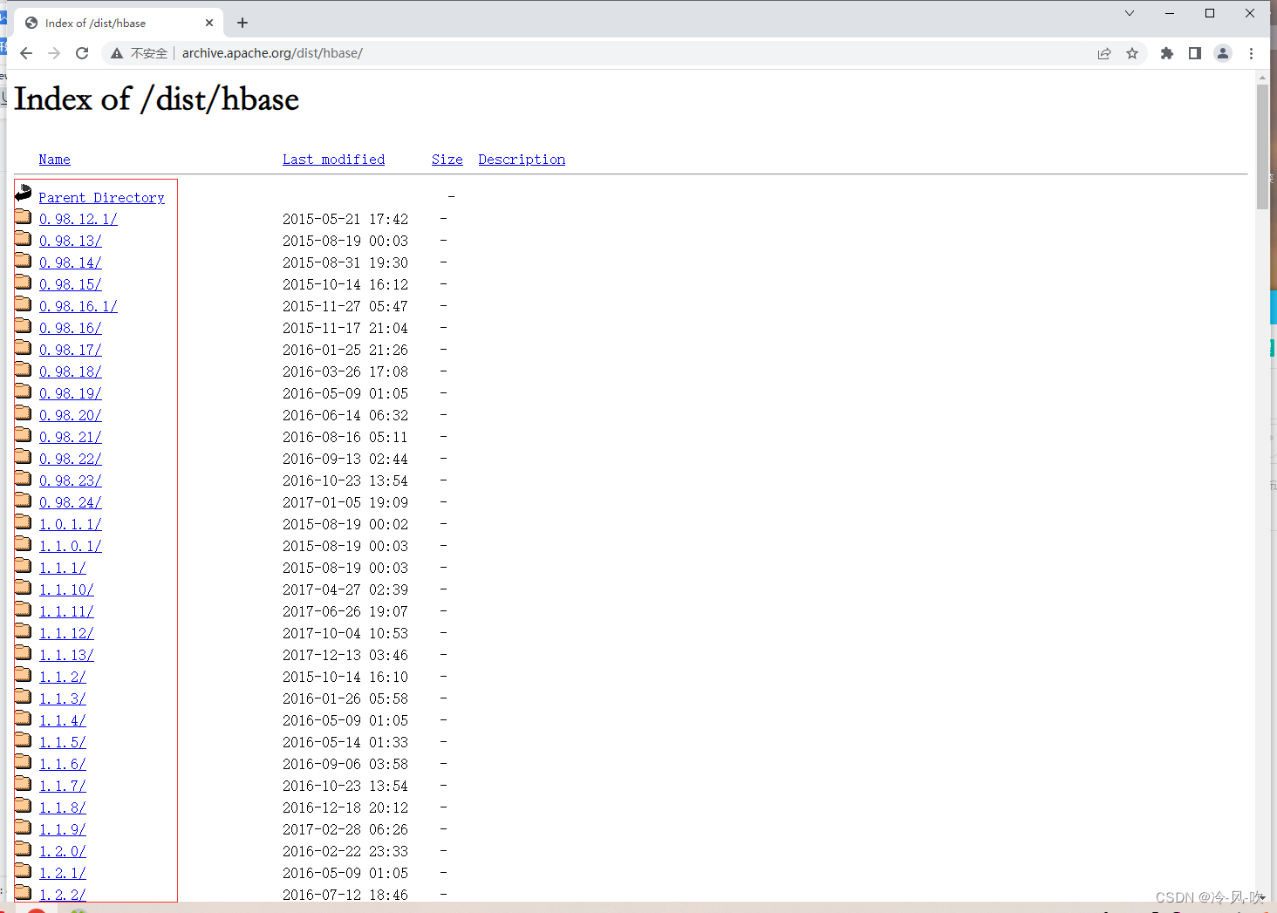The height and width of the screenshot is (913, 1277).
Task: Go to Parent Directory
Action: [101, 197]
